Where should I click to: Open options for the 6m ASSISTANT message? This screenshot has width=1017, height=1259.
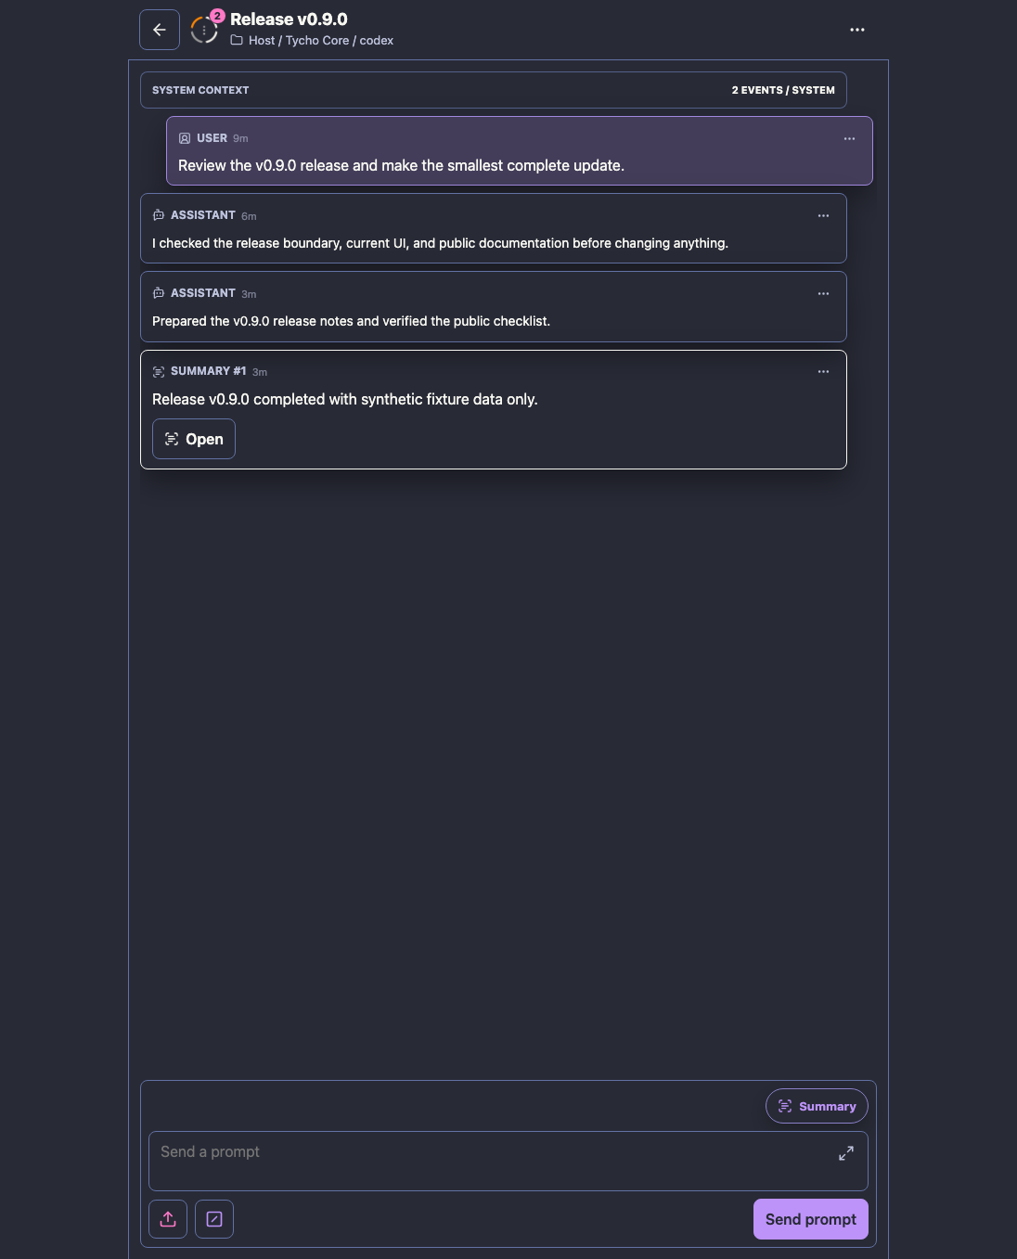pyautogui.click(x=823, y=215)
